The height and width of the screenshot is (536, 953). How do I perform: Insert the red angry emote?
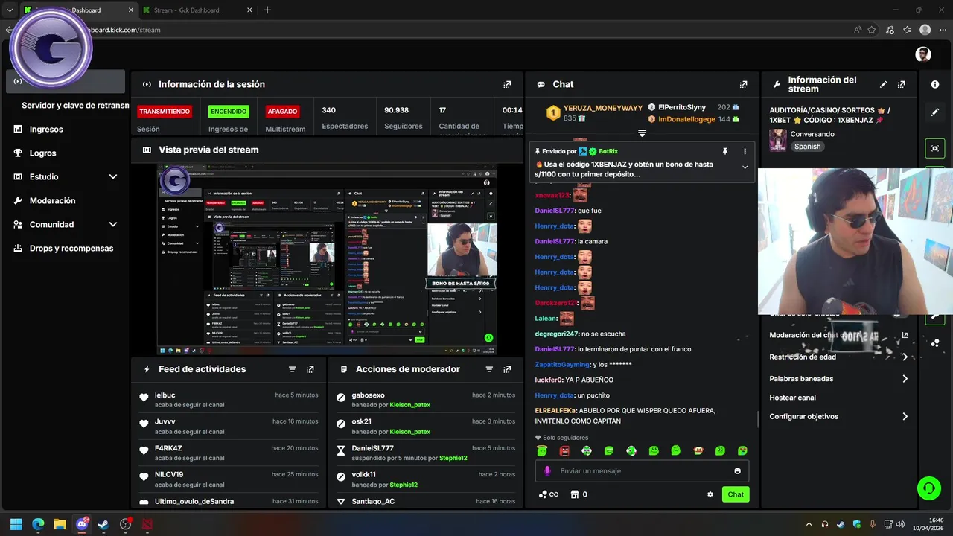click(x=564, y=451)
